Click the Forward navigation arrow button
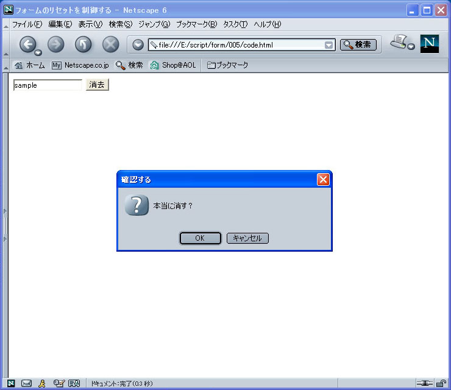451x390 pixels. [55, 44]
